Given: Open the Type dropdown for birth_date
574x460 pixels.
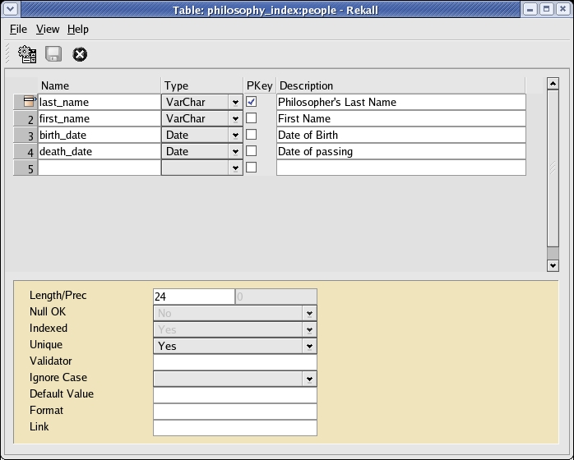Looking at the screenshot, I should [235, 136].
